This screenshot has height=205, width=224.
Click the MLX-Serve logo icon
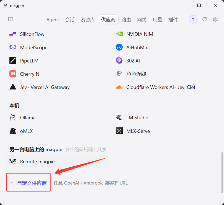pyautogui.click(x=119, y=131)
